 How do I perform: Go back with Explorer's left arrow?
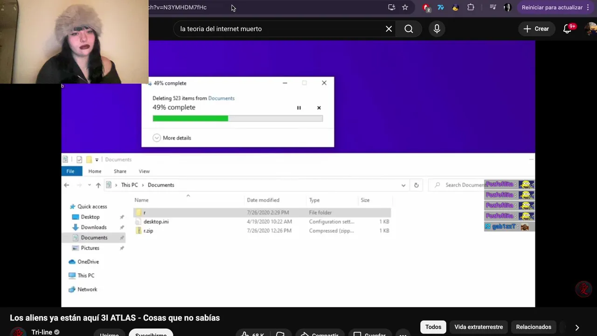[67, 185]
